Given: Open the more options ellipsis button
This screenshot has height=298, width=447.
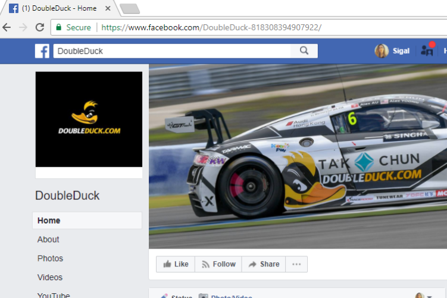Looking at the screenshot, I should tap(296, 264).
